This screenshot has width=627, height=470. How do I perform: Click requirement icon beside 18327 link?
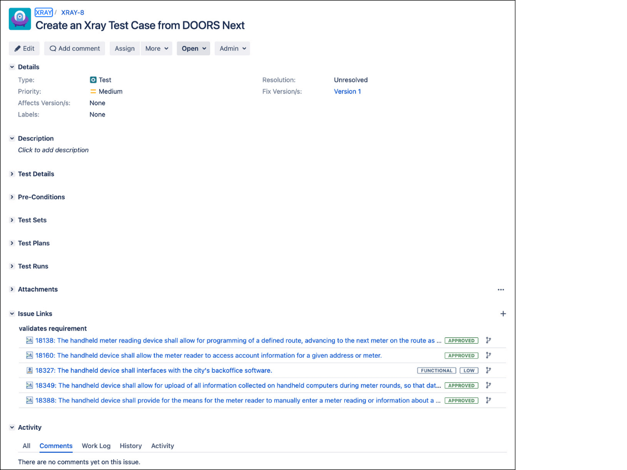click(30, 370)
